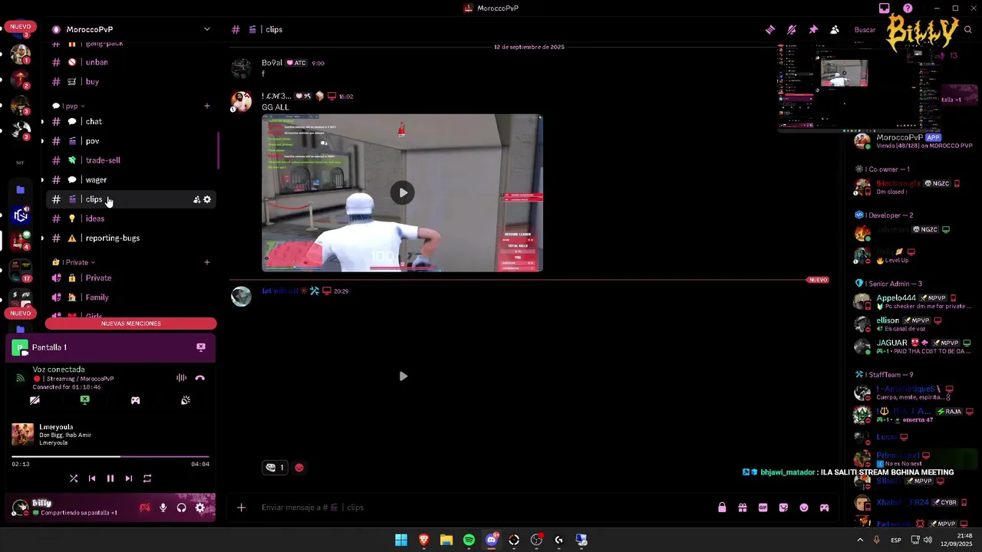This screenshot has width=982, height=552.
Task: Toggle the member list icon
Action: (835, 30)
